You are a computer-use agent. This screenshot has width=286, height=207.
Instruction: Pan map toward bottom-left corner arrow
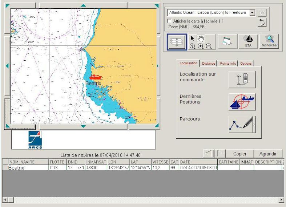[x=8, y=126]
